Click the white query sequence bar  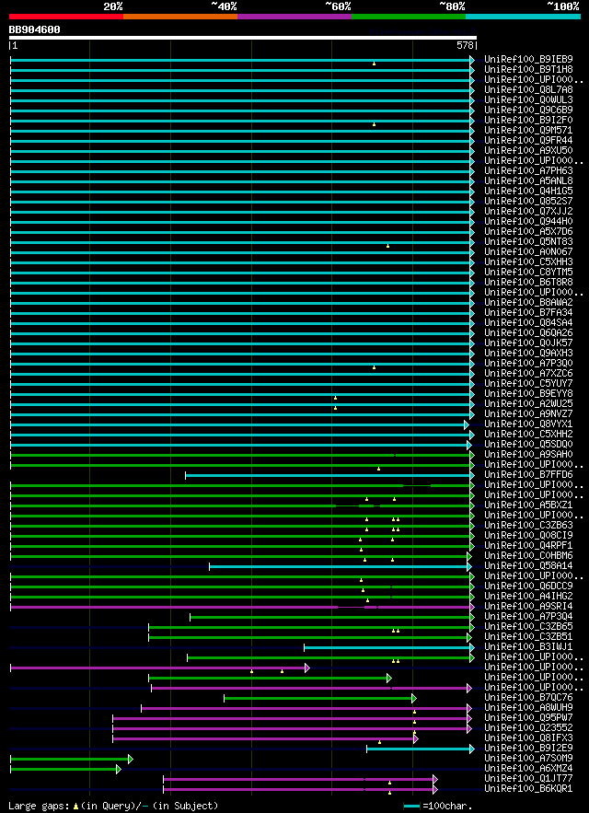pyautogui.click(x=243, y=38)
